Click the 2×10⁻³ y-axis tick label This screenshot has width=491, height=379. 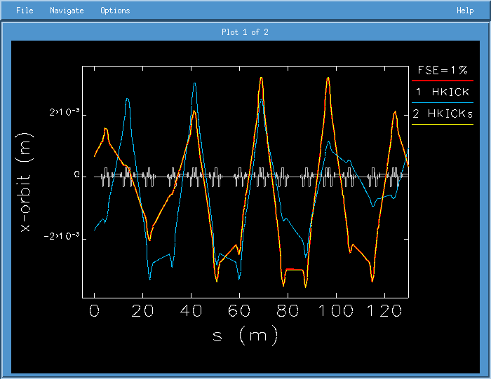pyautogui.click(x=65, y=112)
